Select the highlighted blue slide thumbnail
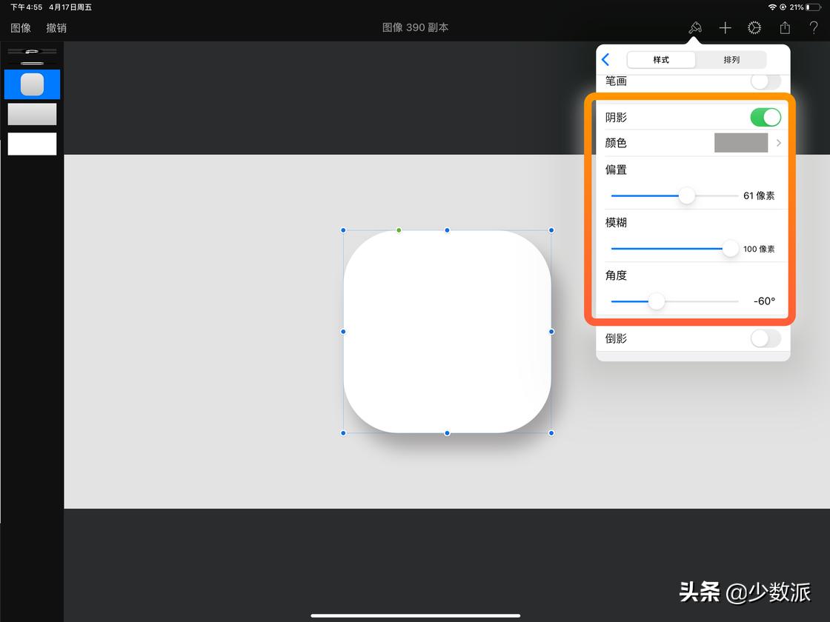 (32, 84)
